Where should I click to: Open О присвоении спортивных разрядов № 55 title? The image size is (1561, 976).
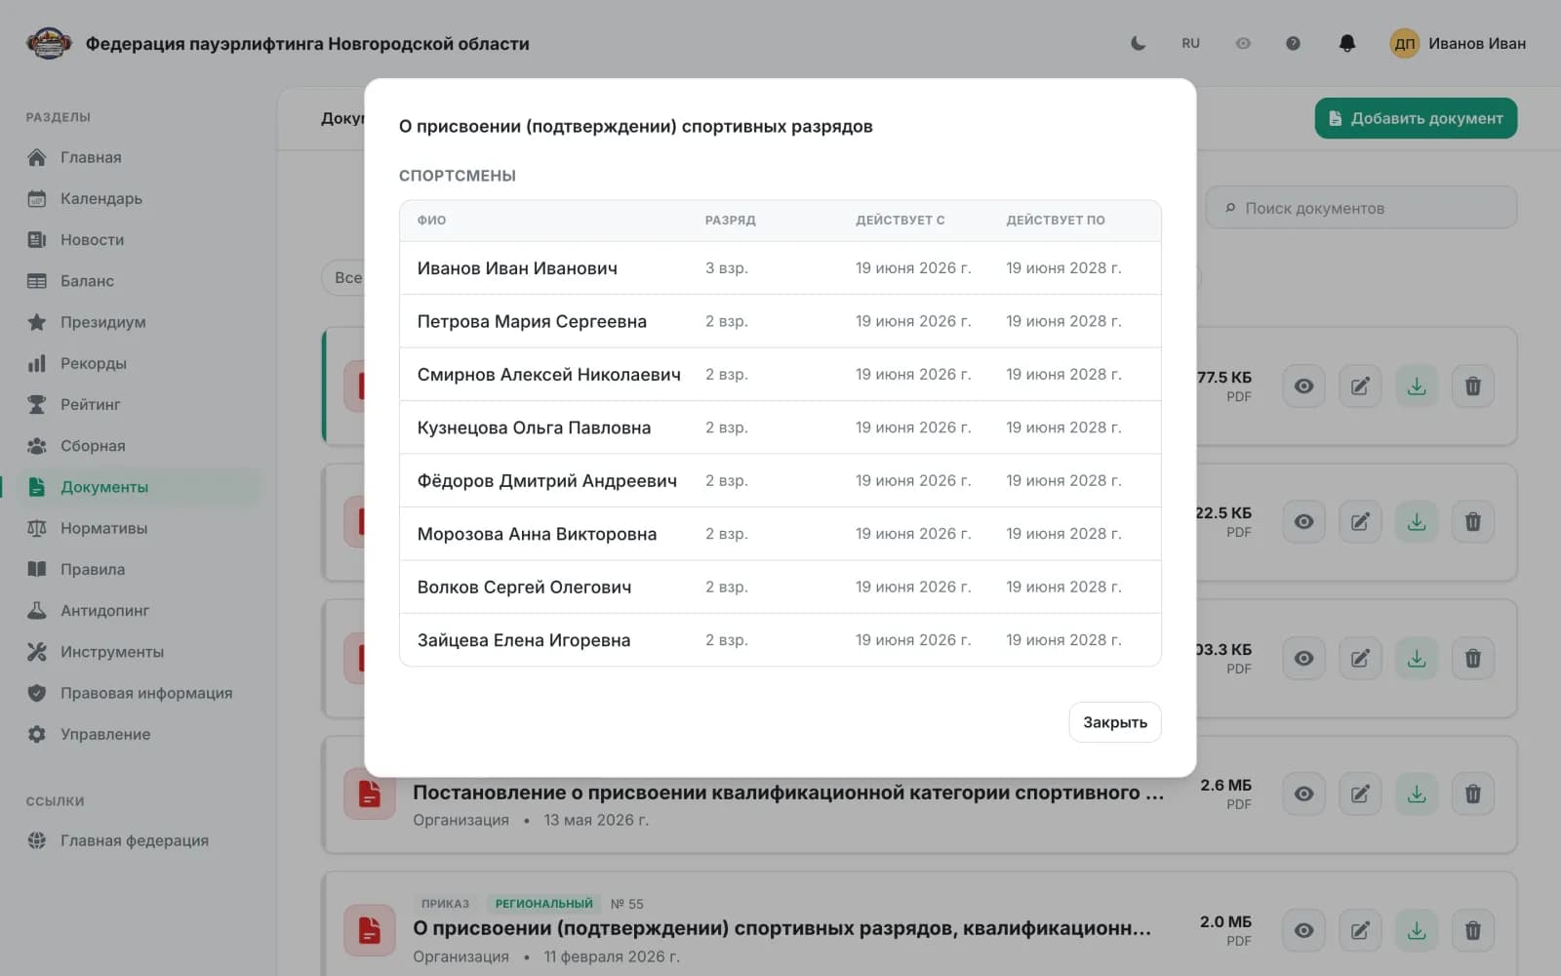click(781, 928)
